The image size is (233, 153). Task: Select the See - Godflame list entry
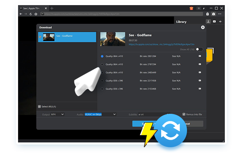click(x=67, y=37)
